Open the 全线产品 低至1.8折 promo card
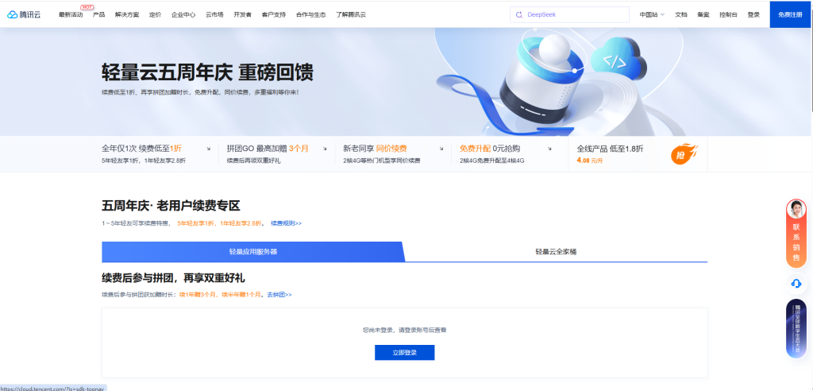This screenshot has width=813, height=391. tap(638, 154)
